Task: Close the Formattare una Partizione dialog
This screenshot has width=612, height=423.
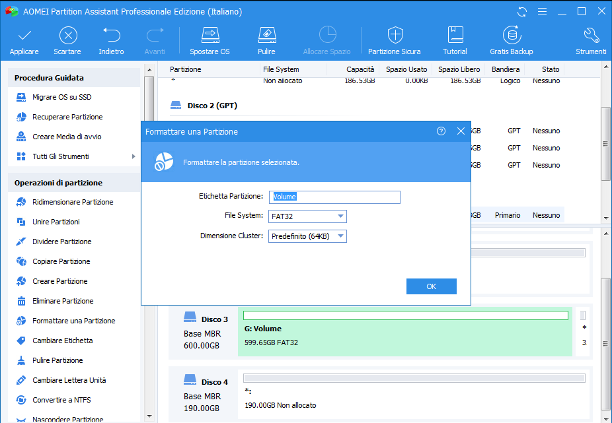Action: pos(461,131)
